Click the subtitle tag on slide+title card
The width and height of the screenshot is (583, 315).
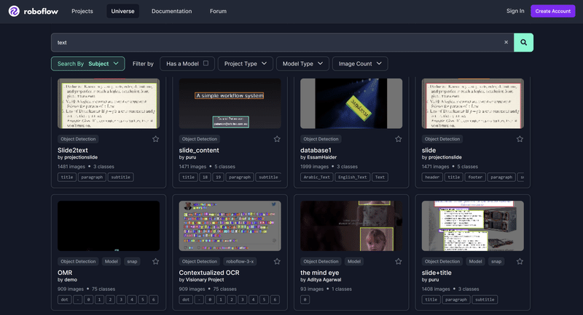(x=485, y=300)
